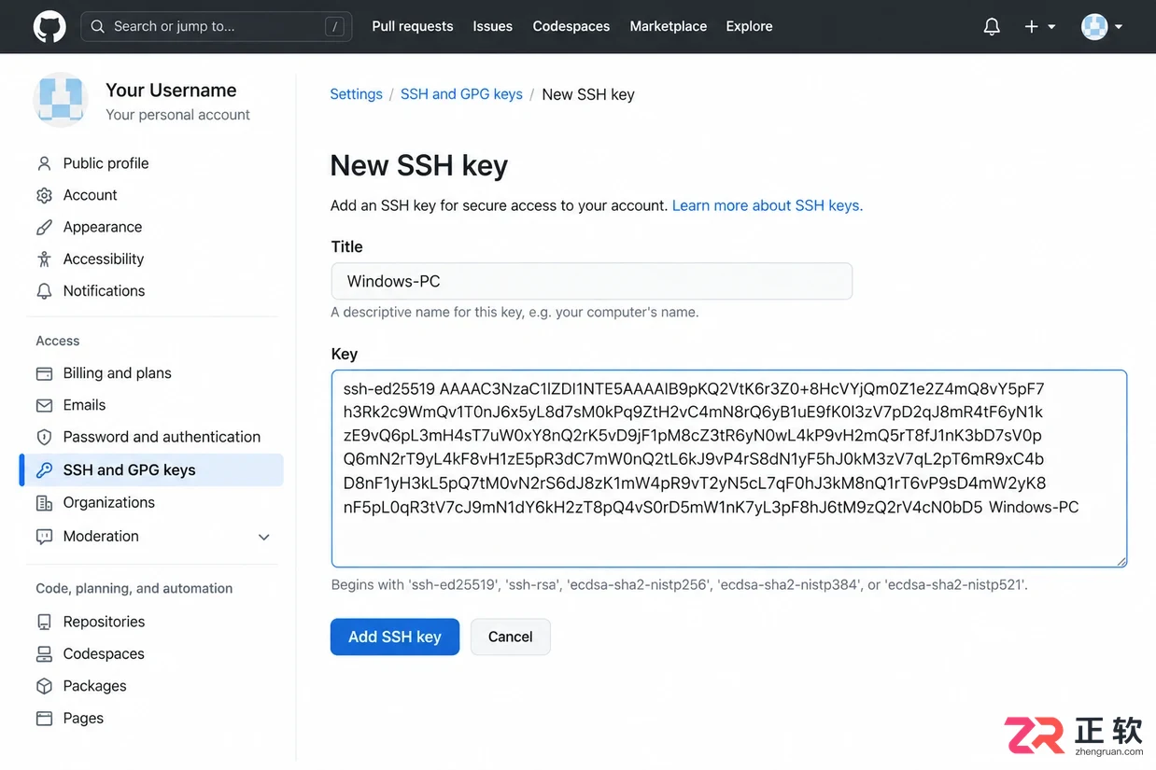Click the Settings breadcrumb link

(356, 94)
